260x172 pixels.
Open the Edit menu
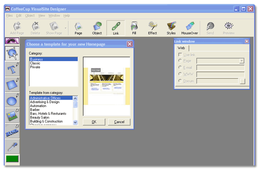pyautogui.click(x=19, y=15)
